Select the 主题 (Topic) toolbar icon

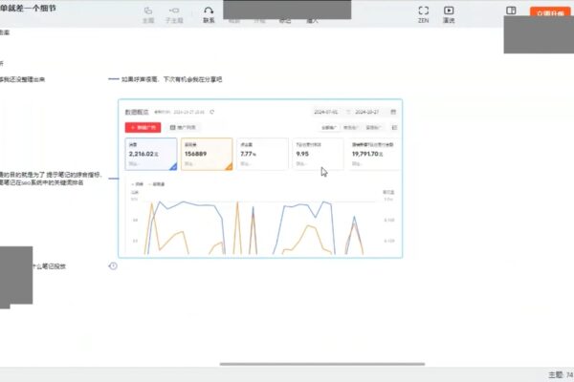coord(148,15)
